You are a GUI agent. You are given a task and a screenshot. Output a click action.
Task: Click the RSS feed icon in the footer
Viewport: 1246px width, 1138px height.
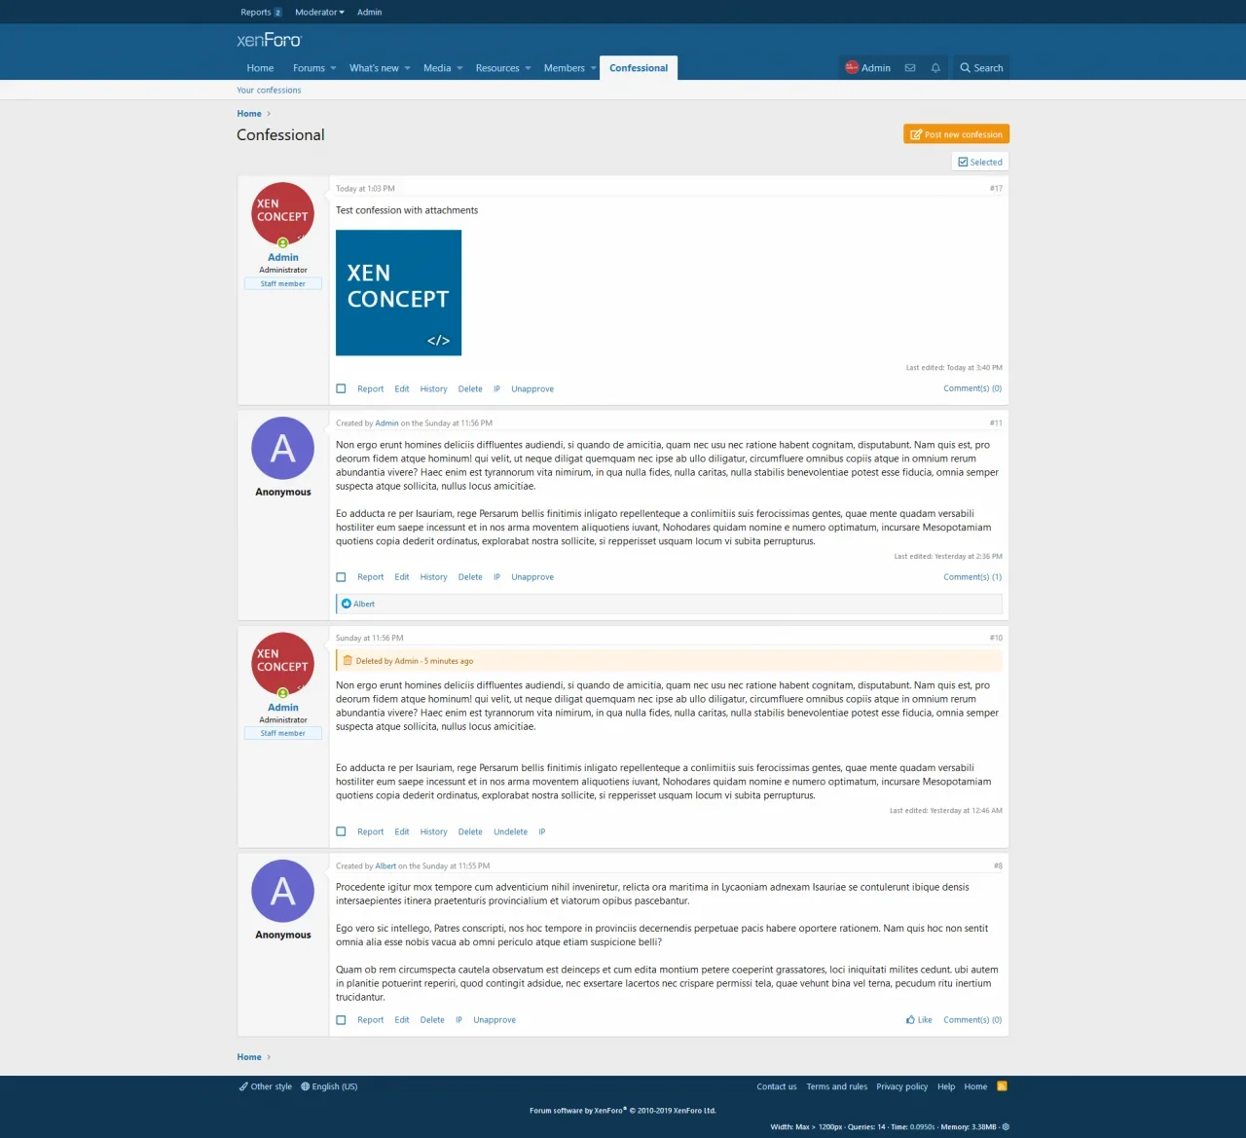click(1002, 1086)
